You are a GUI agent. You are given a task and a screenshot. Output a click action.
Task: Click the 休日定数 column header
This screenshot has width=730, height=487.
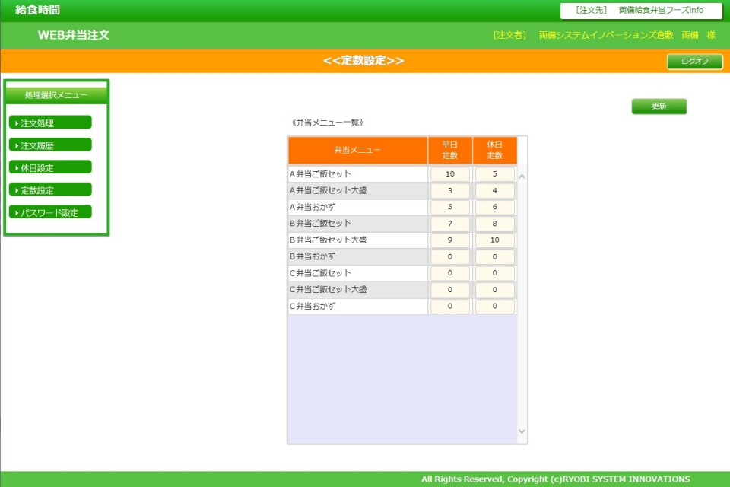click(x=494, y=150)
